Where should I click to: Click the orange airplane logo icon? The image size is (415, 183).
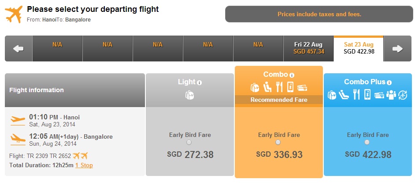(14, 14)
